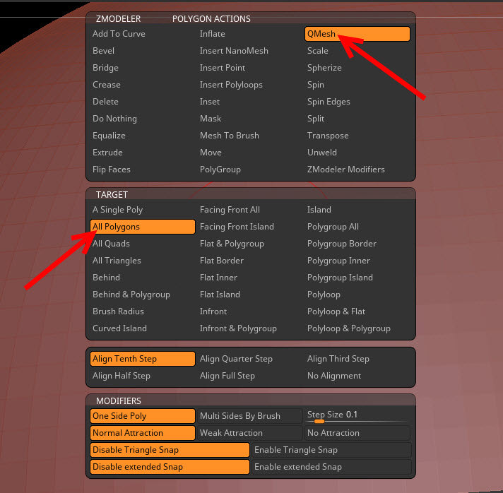Viewport: 503px width, 493px height.
Task: Adjust the Step Size slider
Action: tap(357, 416)
